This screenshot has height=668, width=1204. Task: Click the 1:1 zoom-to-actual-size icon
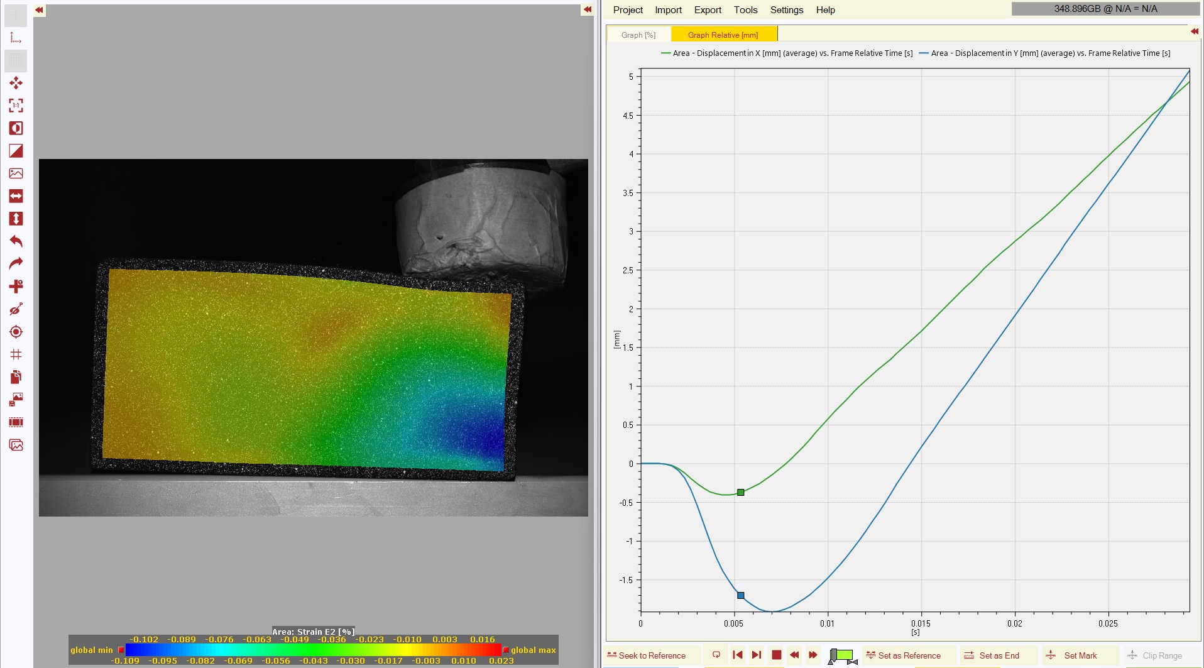[16, 106]
